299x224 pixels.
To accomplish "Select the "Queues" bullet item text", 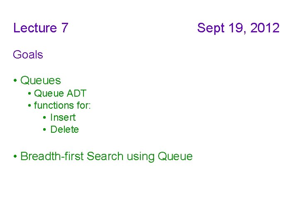I will coord(41,80).
